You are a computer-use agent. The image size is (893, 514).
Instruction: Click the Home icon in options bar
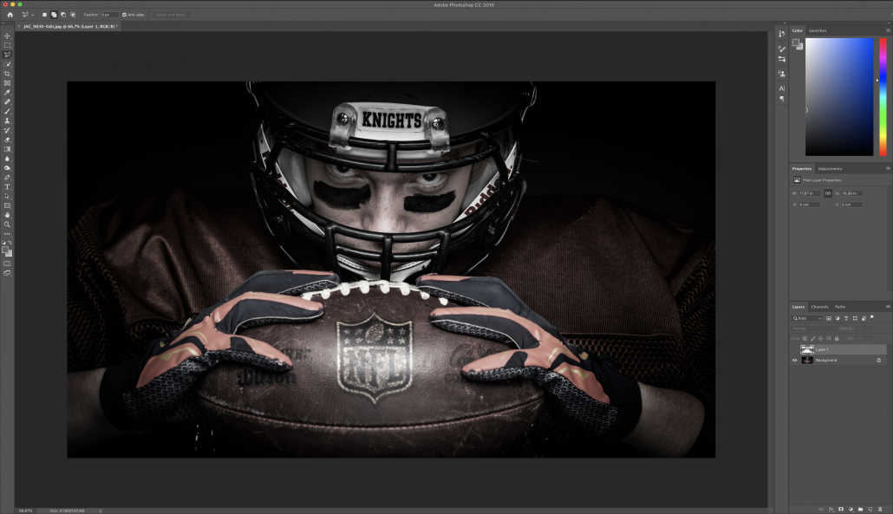(x=10, y=15)
